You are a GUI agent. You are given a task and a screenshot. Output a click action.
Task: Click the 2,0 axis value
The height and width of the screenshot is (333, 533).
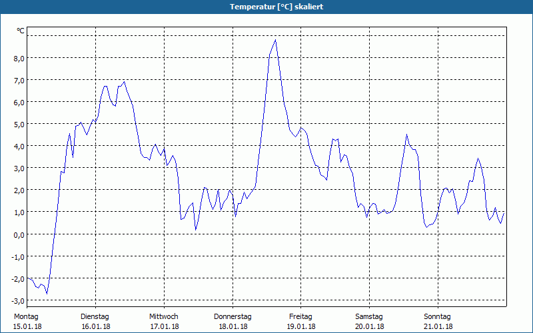pos(19,190)
